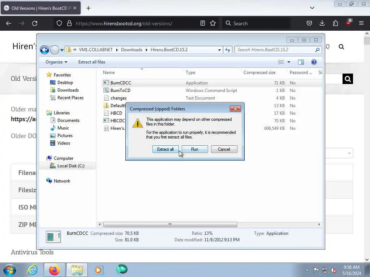370x277 pixels.
Task: Open the view options dropdown arrow
Action: 289,62
